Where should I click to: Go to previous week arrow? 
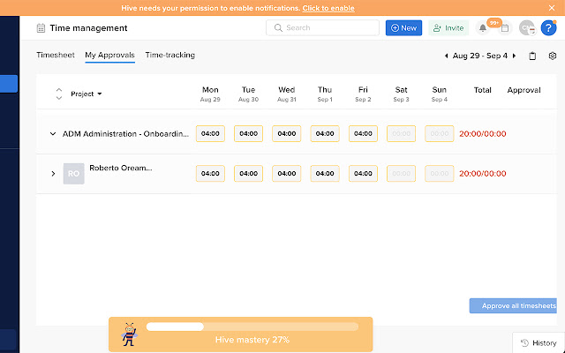coord(447,56)
